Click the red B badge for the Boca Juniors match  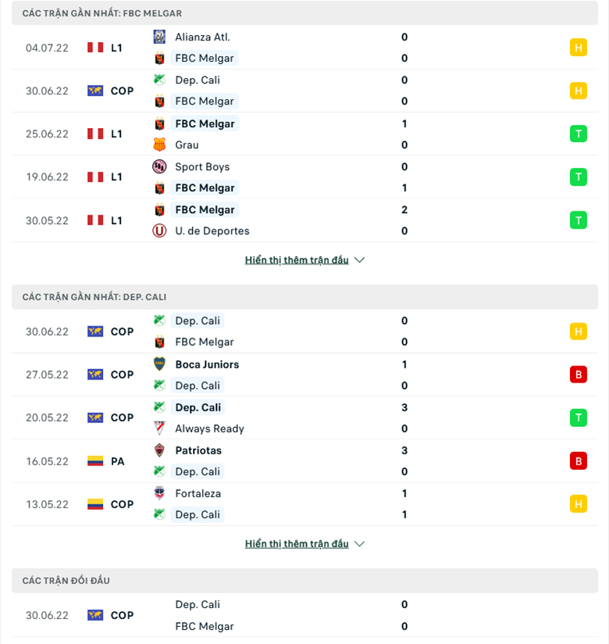[x=579, y=375]
